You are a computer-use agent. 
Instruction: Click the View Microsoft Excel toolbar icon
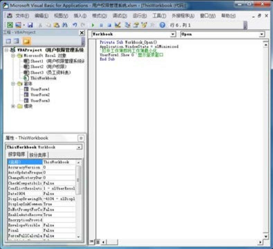pyautogui.click(x=10, y=25)
